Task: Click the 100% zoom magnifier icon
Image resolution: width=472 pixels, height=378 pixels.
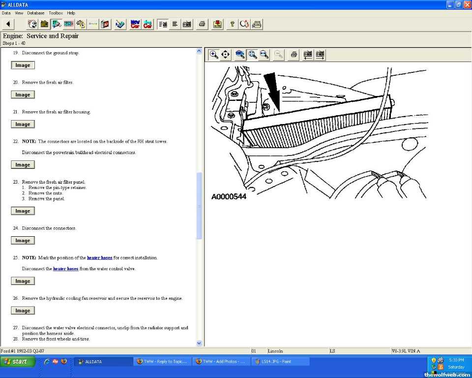Action: click(240, 55)
